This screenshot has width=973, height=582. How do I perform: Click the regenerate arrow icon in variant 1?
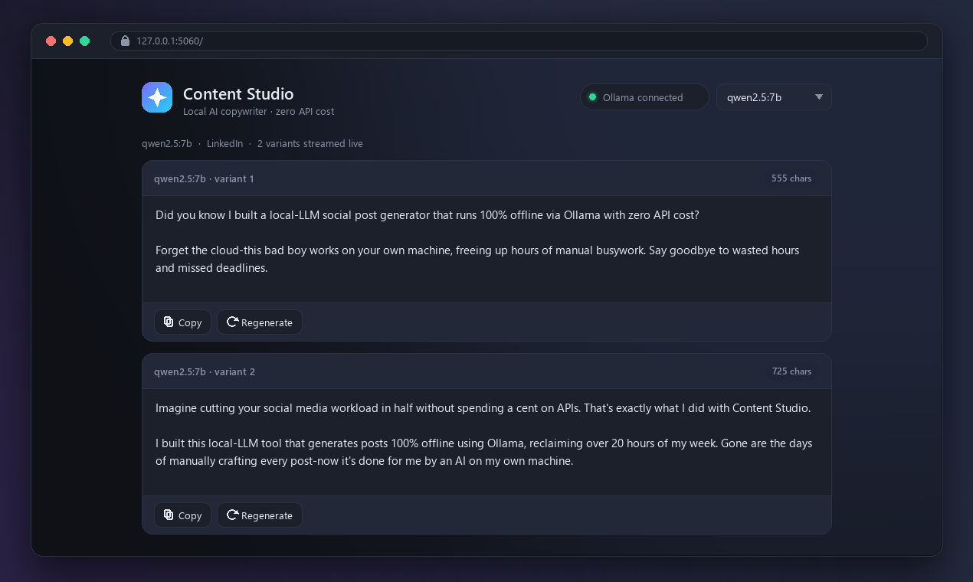point(232,322)
